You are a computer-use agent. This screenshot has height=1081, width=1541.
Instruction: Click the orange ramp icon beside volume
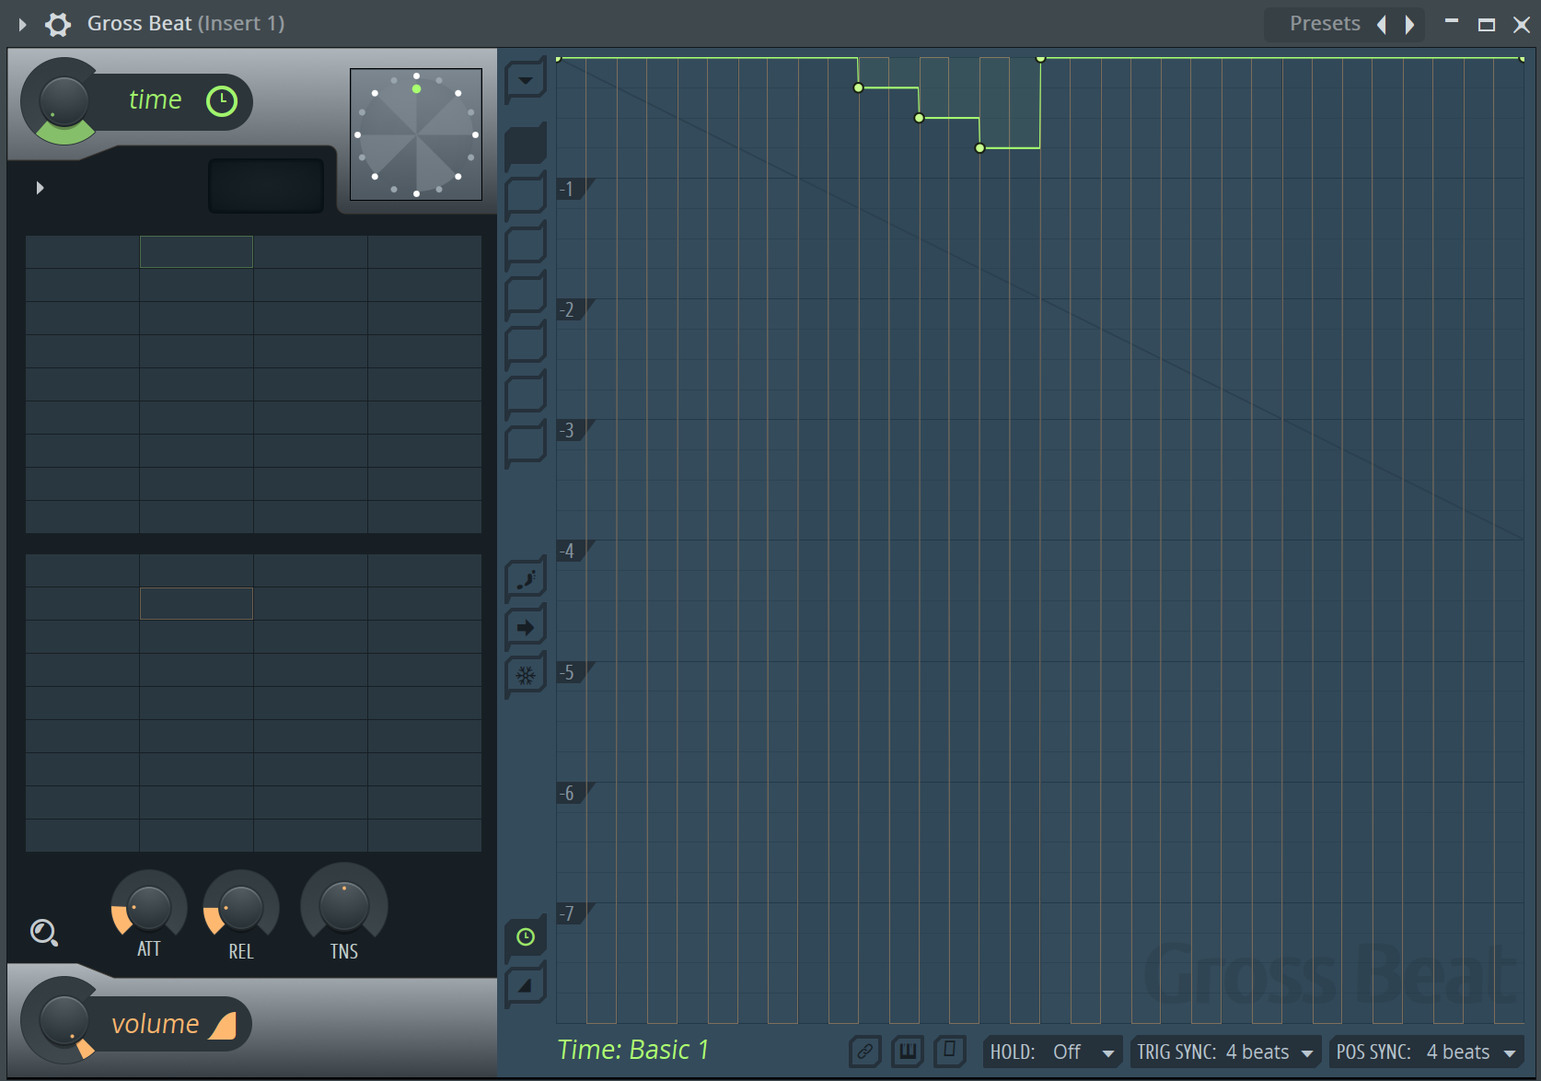click(x=223, y=1026)
